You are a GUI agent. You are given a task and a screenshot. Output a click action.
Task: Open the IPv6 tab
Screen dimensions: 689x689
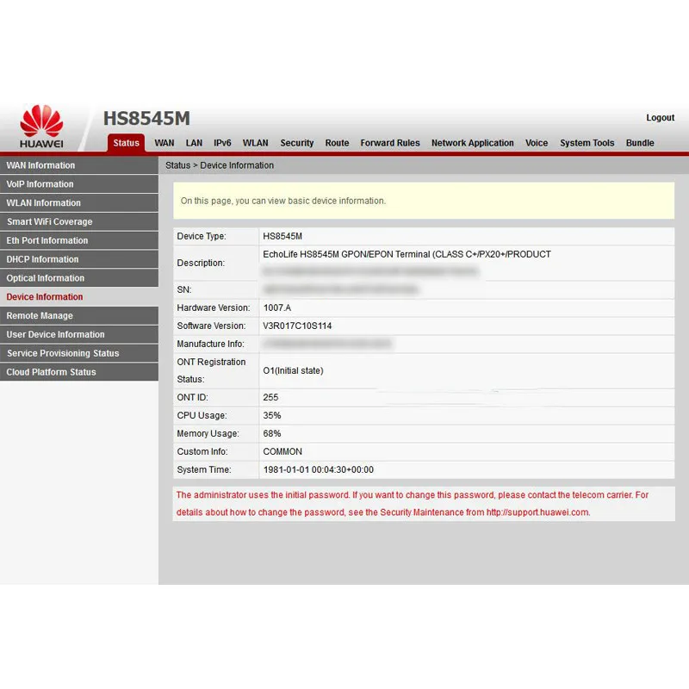click(222, 143)
